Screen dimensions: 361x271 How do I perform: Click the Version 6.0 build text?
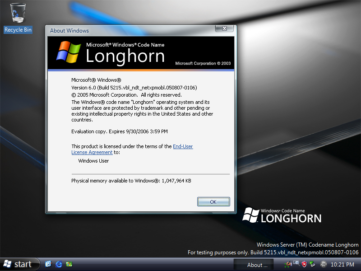click(x=134, y=88)
